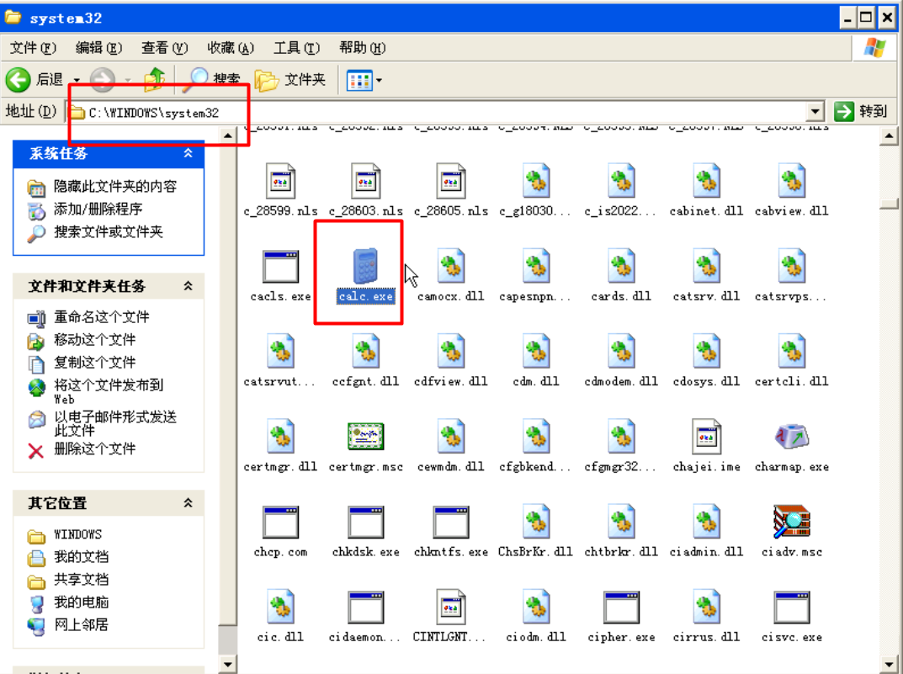Image resolution: width=903 pixels, height=674 pixels.
Task: Select the c_28599.nls file icon
Action: coord(280,181)
